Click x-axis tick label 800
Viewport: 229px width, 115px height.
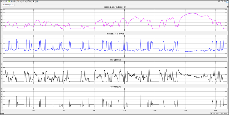tap(124, 111)
